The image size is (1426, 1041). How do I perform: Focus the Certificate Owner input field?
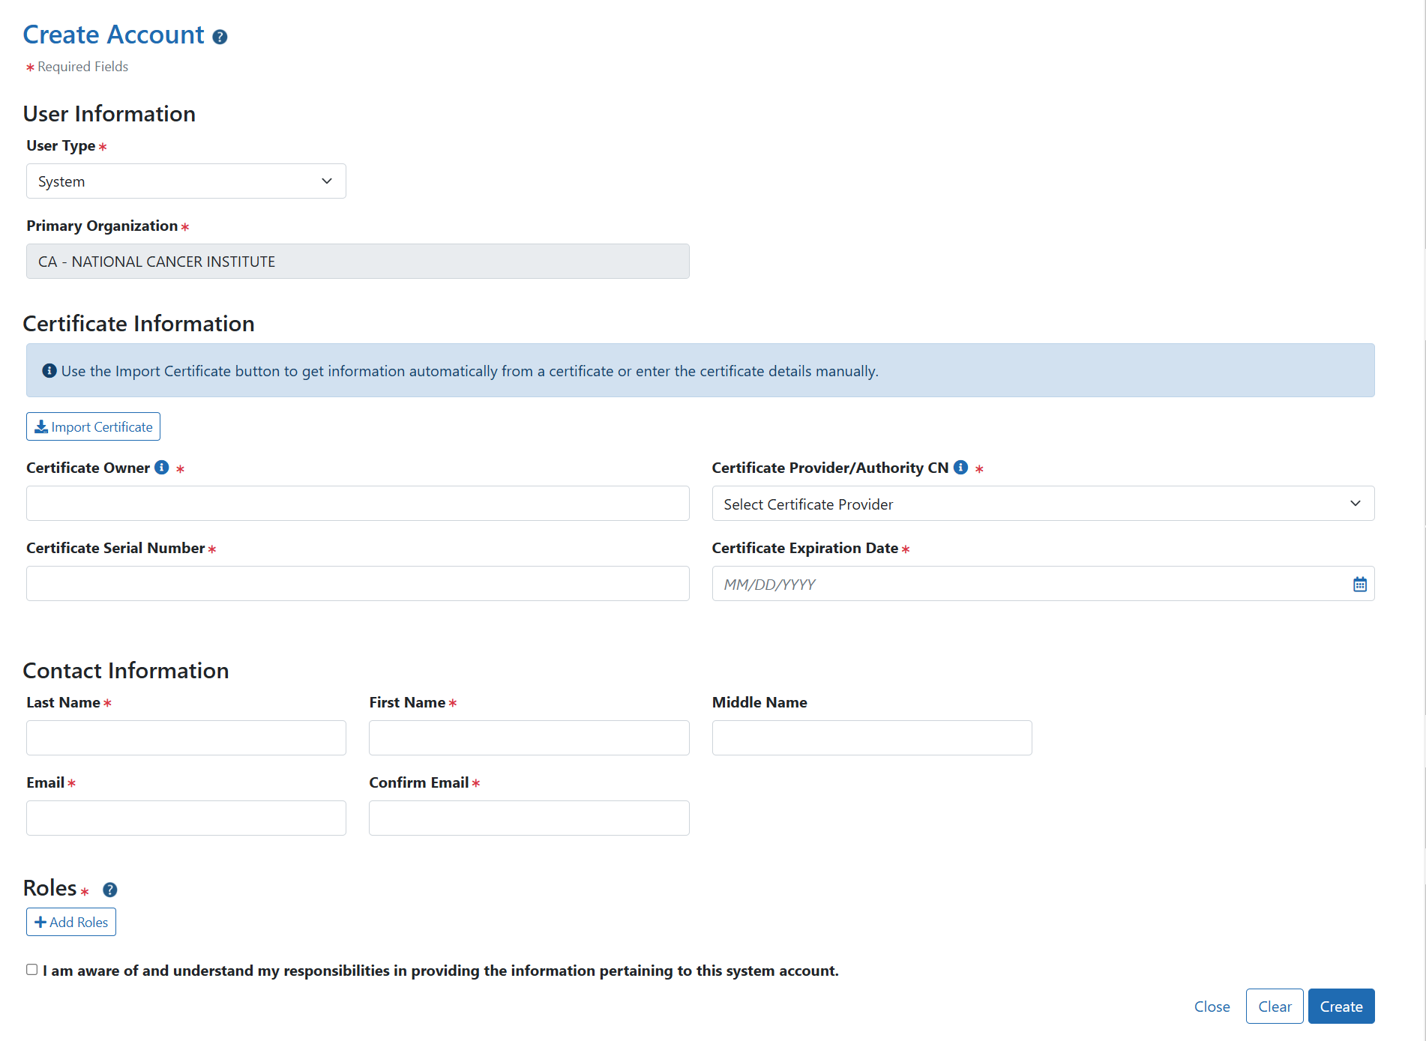point(358,504)
